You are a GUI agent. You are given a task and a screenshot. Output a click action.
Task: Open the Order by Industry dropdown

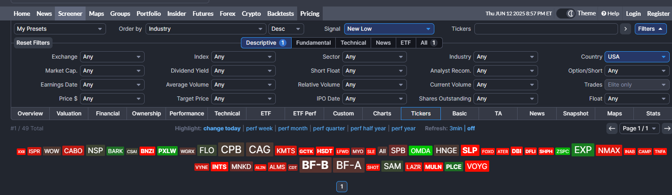pos(206,29)
